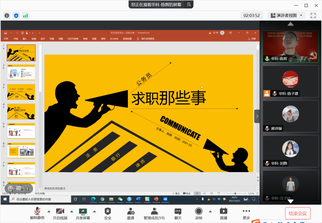Click the 共享屏幕 share screen button
The width and height of the screenshot is (322, 223).
pyautogui.click(x=83, y=213)
